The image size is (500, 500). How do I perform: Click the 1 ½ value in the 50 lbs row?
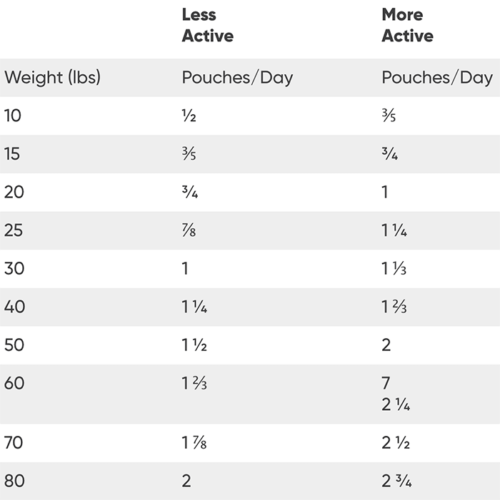coord(194,345)
